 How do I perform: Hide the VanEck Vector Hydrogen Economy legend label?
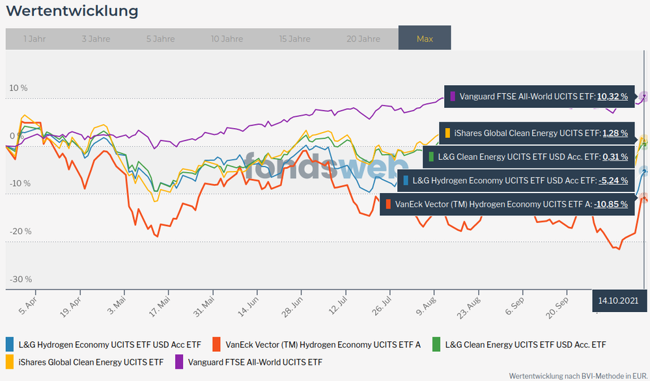[x=322, y=345]
